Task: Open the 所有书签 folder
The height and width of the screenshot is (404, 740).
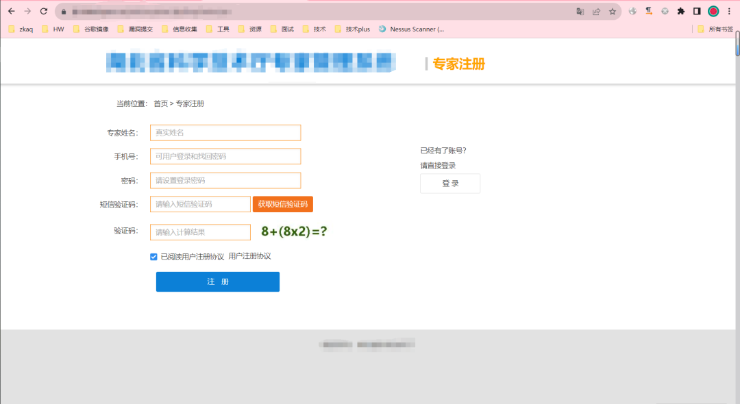Action: point(715,29)
